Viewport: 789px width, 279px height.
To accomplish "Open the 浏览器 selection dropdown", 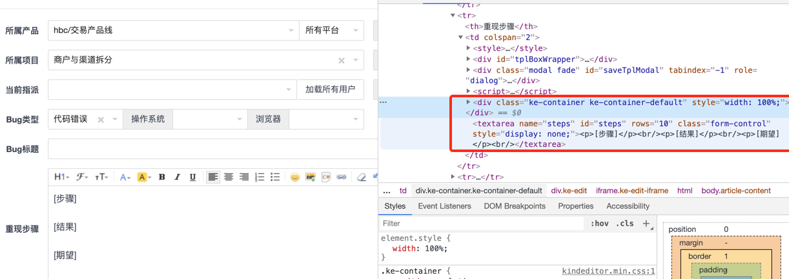I will tap(326, 119).
